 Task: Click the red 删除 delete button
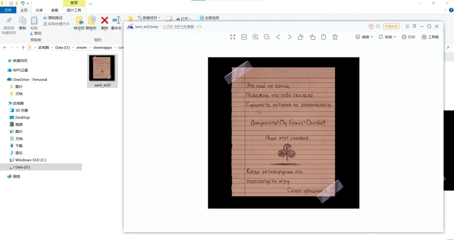point(104,23)
